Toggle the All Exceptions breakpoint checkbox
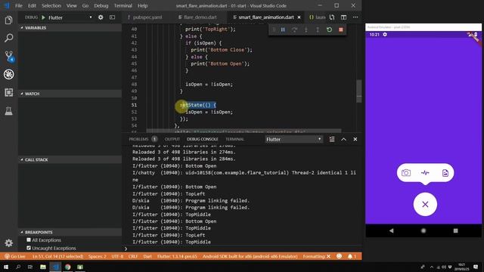 (x=29, y=240)
